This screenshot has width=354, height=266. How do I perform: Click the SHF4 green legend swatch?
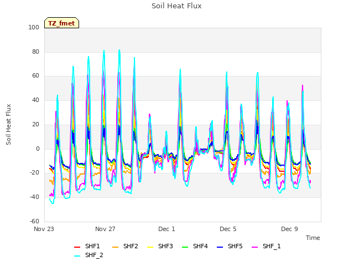coord(185,247)
